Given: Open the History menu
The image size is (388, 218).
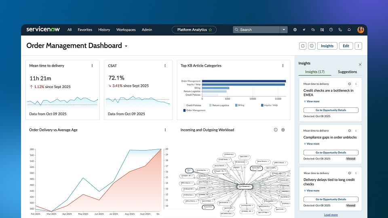Looking at the screenshot, I should click(x=104, y=29).
